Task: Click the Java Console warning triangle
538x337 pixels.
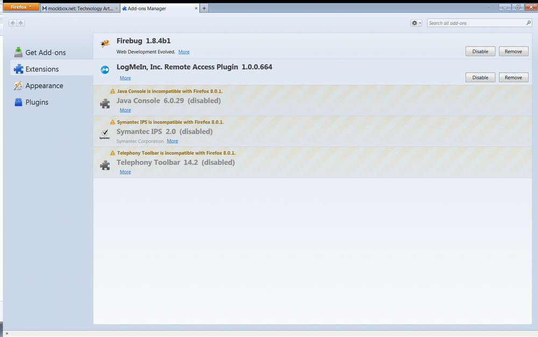Action: (x=114, y=91)
